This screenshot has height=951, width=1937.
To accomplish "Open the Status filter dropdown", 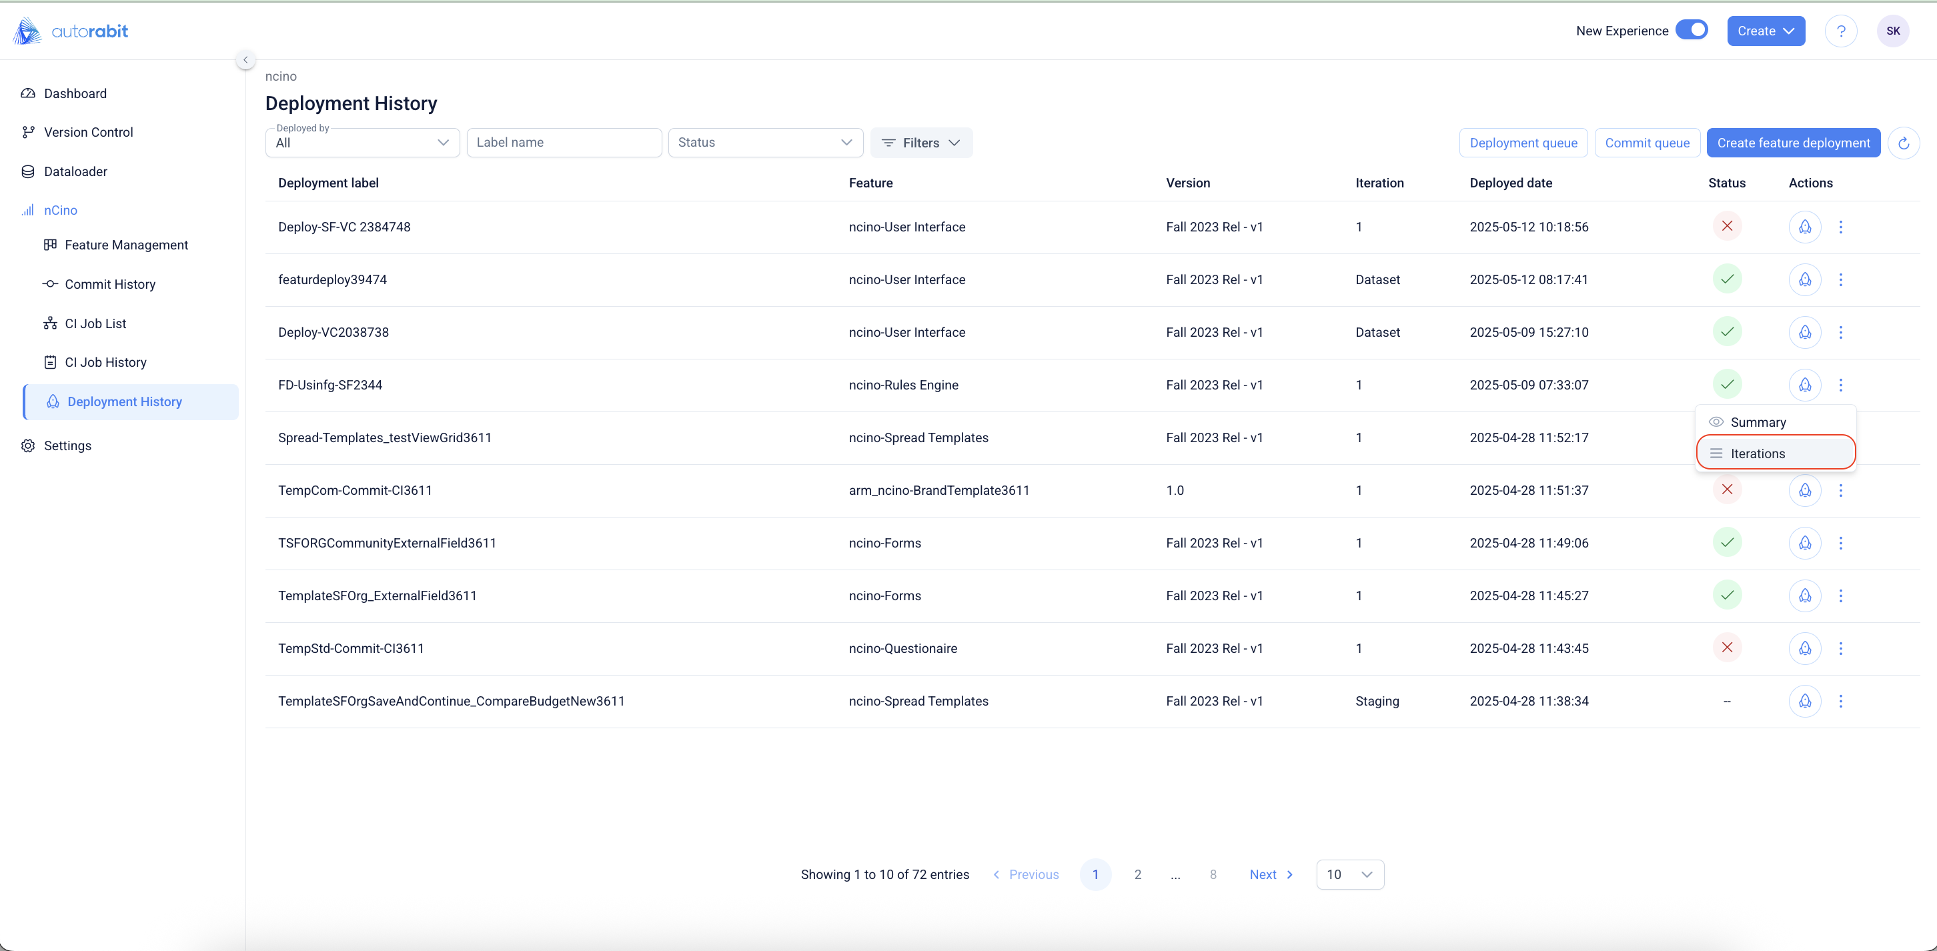I will 764,143.
